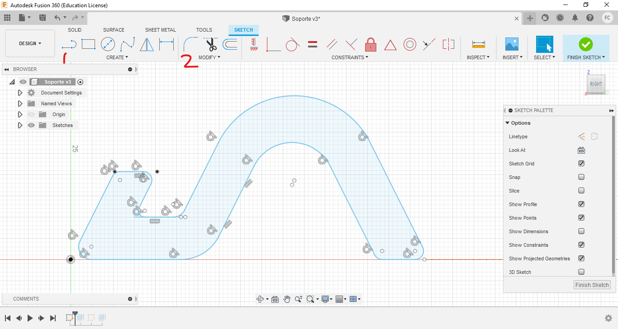Open the Job Status clock icon

pos(560,18)
